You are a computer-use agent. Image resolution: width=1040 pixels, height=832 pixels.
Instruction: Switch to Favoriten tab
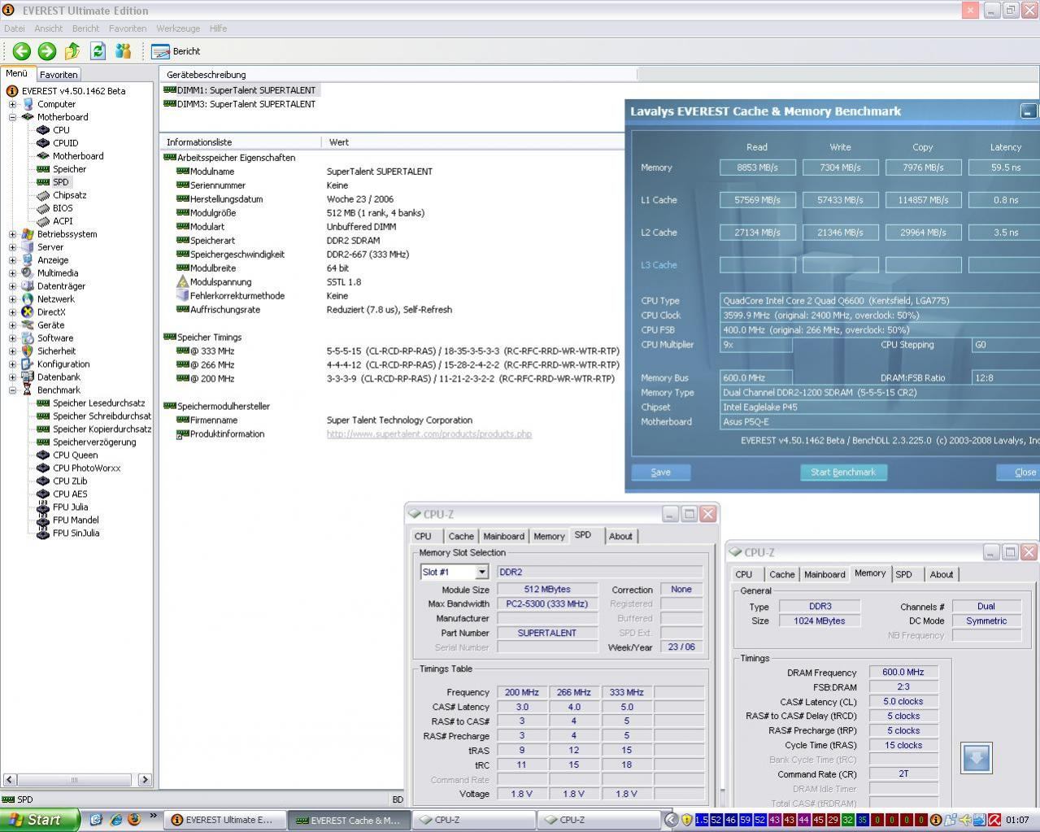(59, 75)
